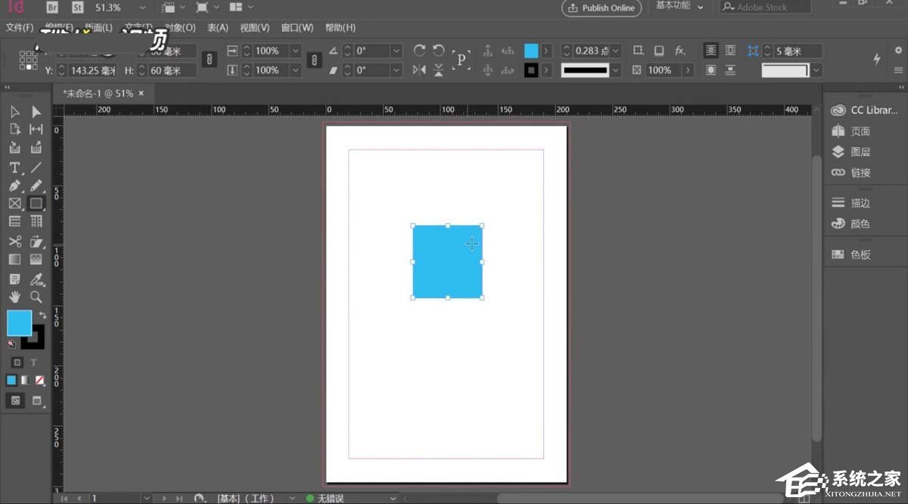This screenshot has width=908, height=504.
Task: Select the Pen tool
Action: click(x=15, y=185)
